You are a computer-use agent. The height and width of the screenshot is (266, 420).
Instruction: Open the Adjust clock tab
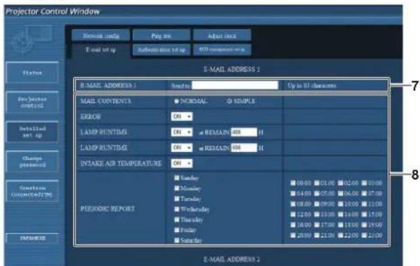tap(222, 35)
